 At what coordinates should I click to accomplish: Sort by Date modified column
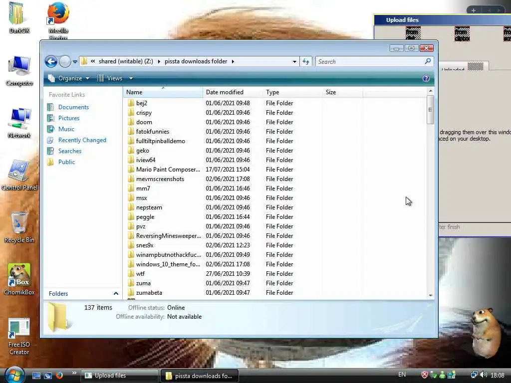pos(233,92)
